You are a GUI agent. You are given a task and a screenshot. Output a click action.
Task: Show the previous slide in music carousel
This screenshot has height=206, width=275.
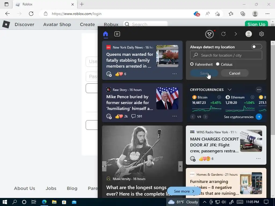104,166
